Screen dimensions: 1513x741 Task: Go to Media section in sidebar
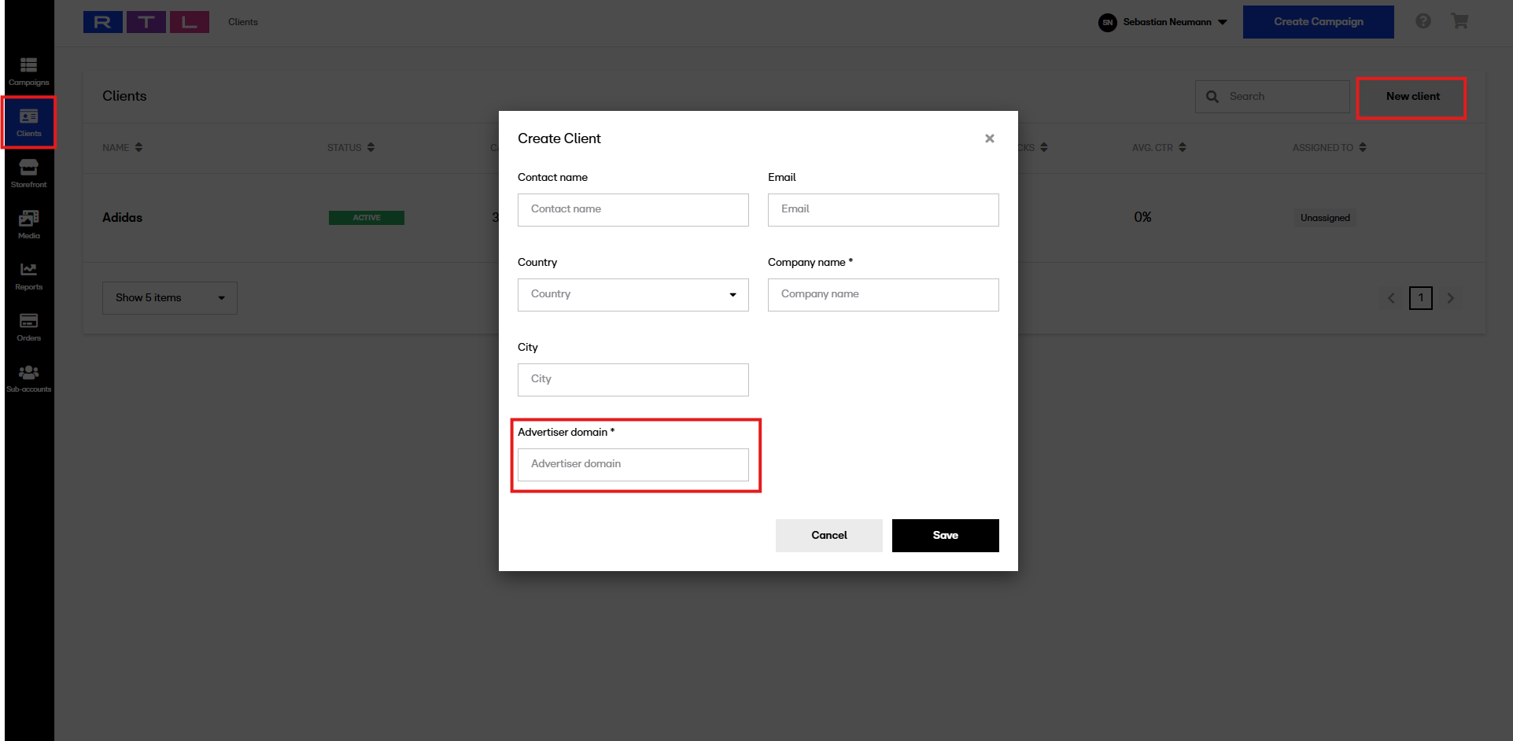(x=28, y=224)
